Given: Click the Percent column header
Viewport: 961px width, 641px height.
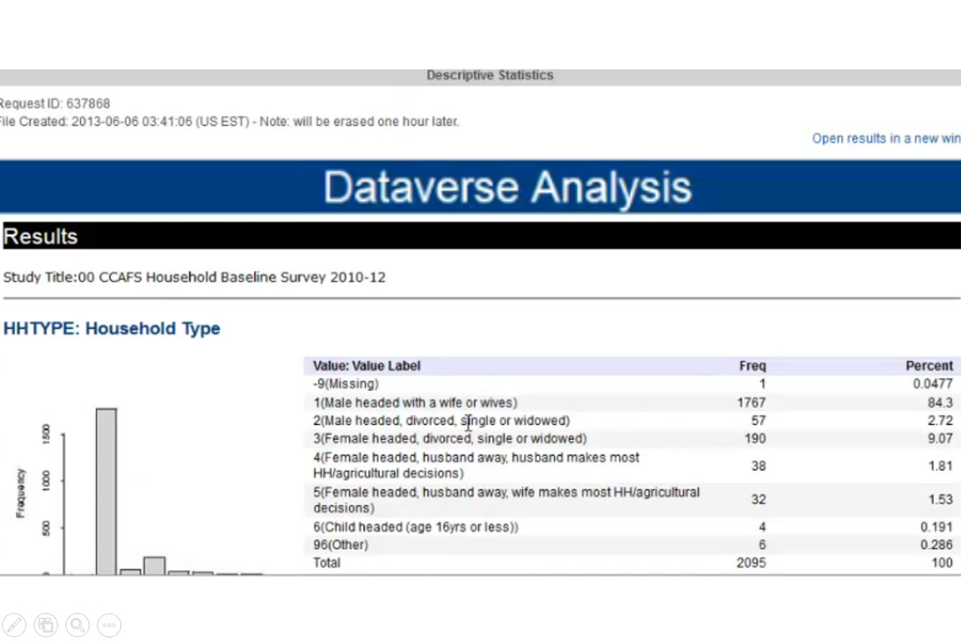Looking at the screenshot, I should [928, 366].
